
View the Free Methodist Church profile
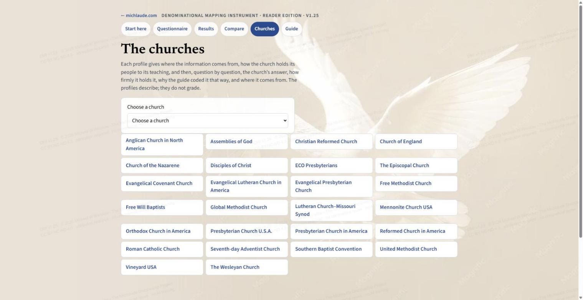(416, 184)
